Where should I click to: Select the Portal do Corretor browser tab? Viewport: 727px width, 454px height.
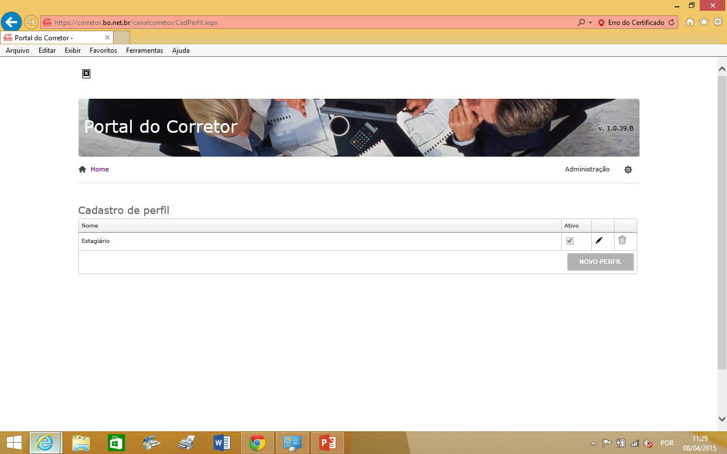coord(57,37)
